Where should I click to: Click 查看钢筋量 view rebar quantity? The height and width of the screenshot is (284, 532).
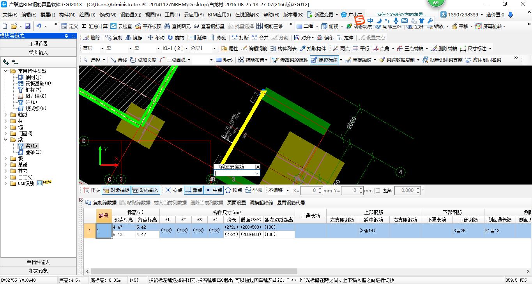pyautogui.click(x=209, y=26)
